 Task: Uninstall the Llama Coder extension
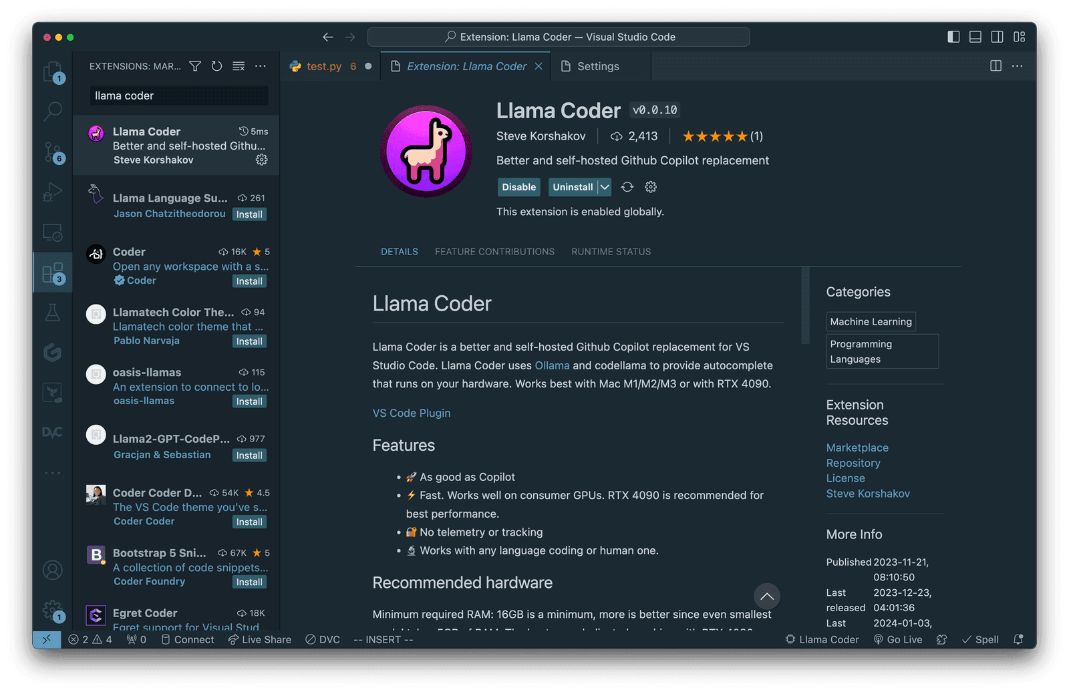pyautogui.click(x=573, y=187)
